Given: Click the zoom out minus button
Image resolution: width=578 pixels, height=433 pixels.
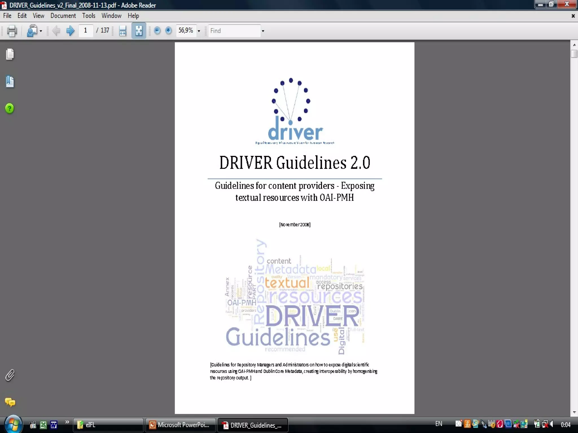Looking at the screenshot, I should tap(157, 30).
